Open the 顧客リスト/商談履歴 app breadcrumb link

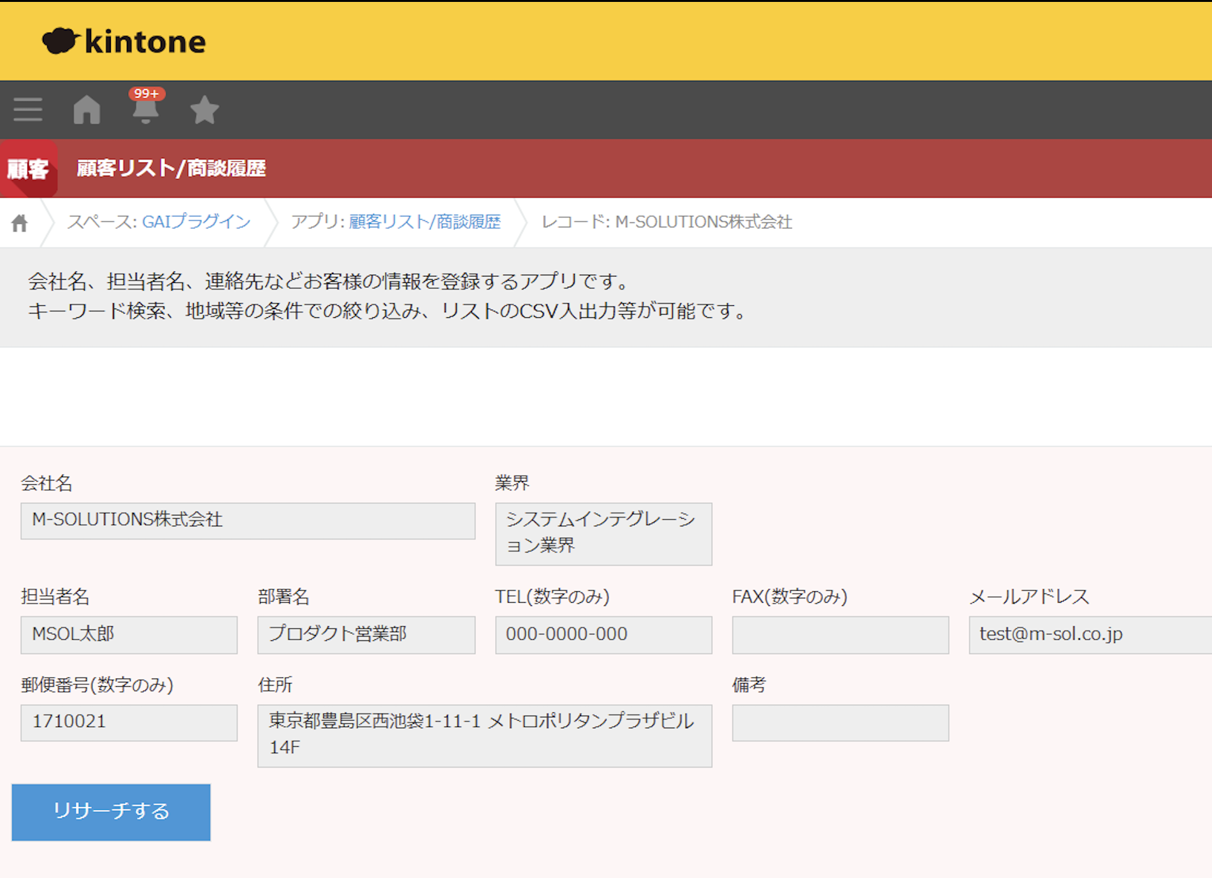(424, 222)
